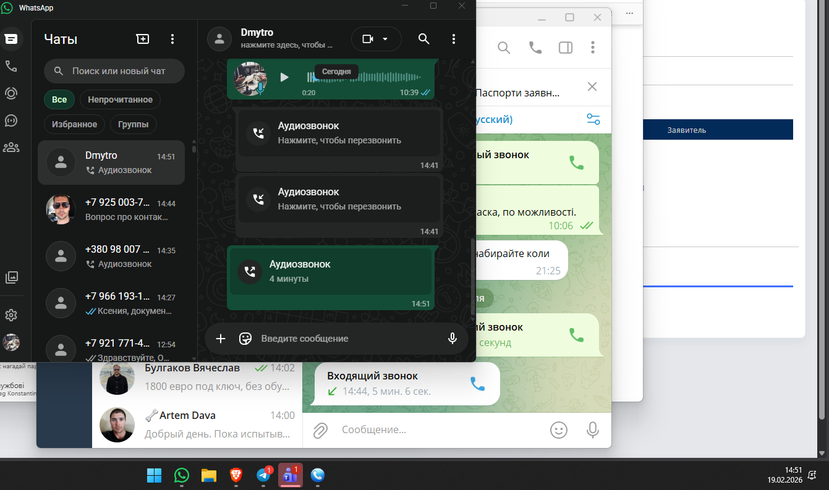Image resolution: width=829 pixels, height=490 pixels.
Task: Open the Telegram emoji picker
Action: pyautogui.click(x=559, y=430)
